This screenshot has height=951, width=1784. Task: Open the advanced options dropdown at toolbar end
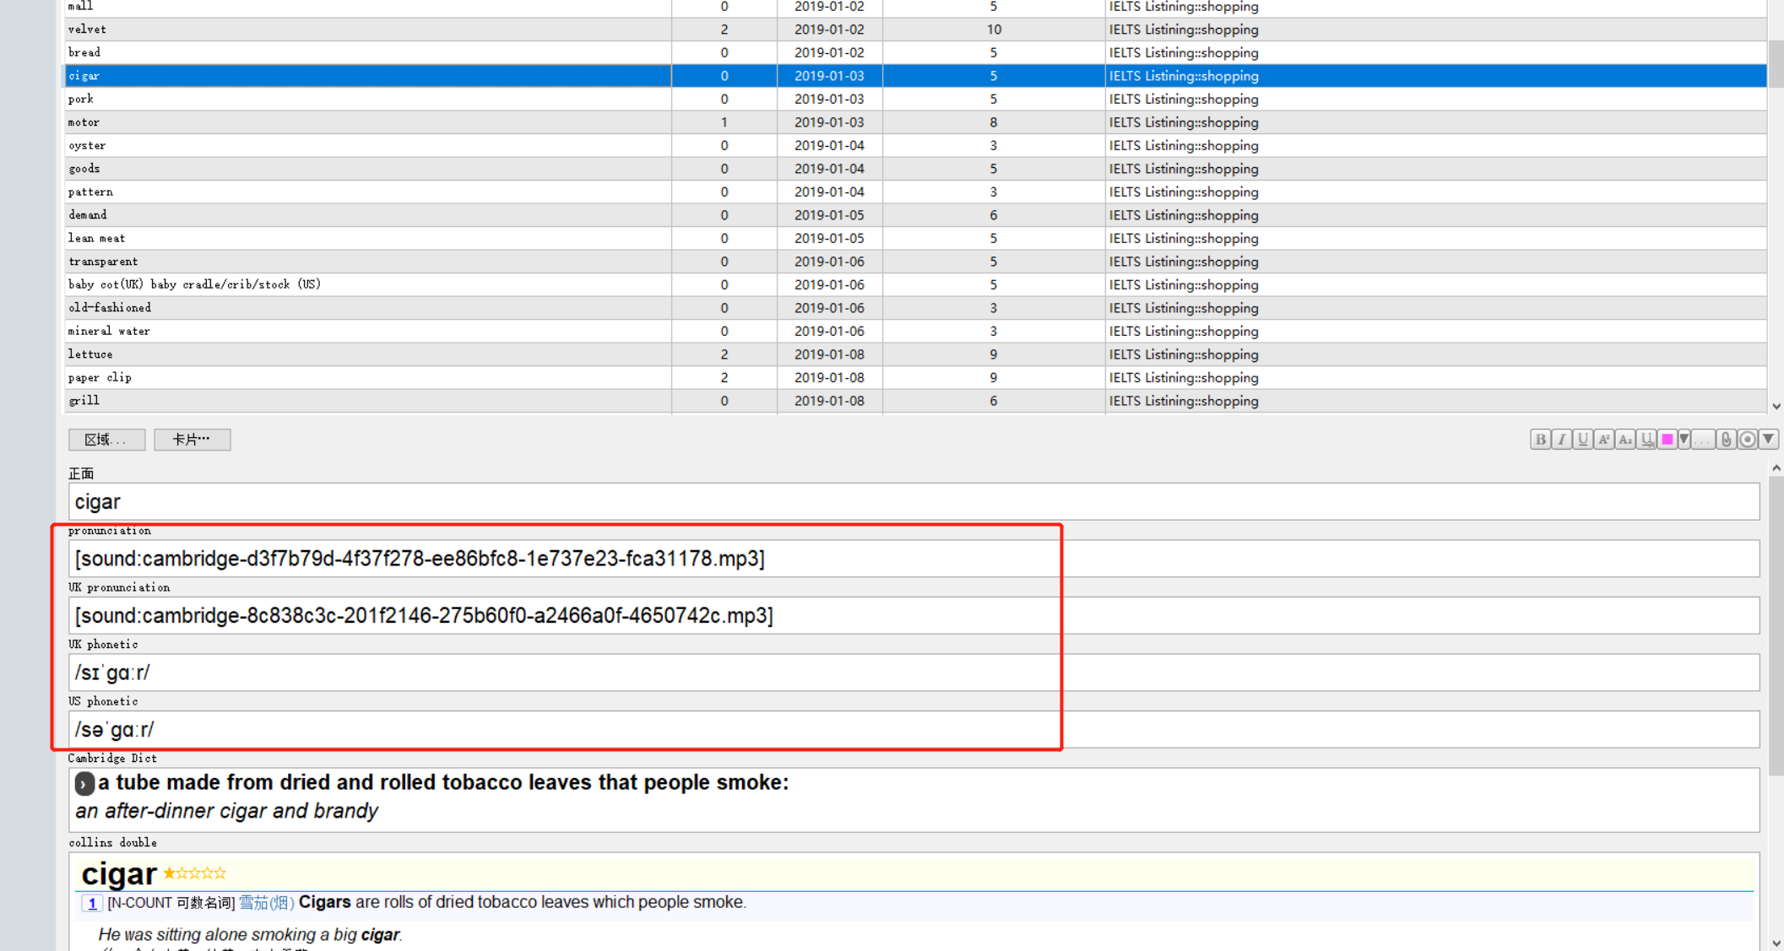pyautogui.click(x=1768, y=439)
